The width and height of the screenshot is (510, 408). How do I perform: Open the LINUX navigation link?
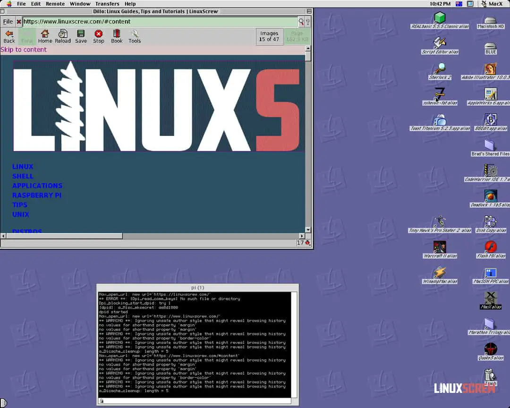[x=23, y=167]
